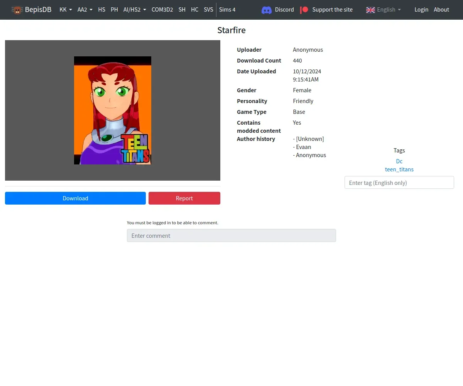Click the Enter comment field
The height and width of the screenshot is (386, 463).
click(x=231, y=235)
